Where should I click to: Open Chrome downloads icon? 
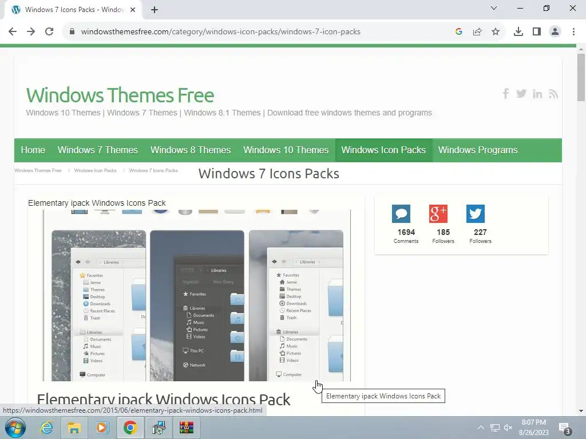point(518,32)
